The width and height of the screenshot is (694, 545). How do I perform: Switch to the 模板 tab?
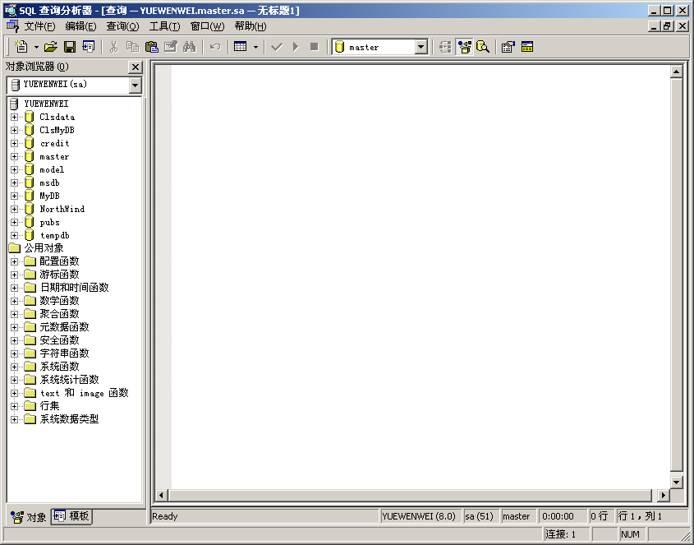(x=71, y=516)
